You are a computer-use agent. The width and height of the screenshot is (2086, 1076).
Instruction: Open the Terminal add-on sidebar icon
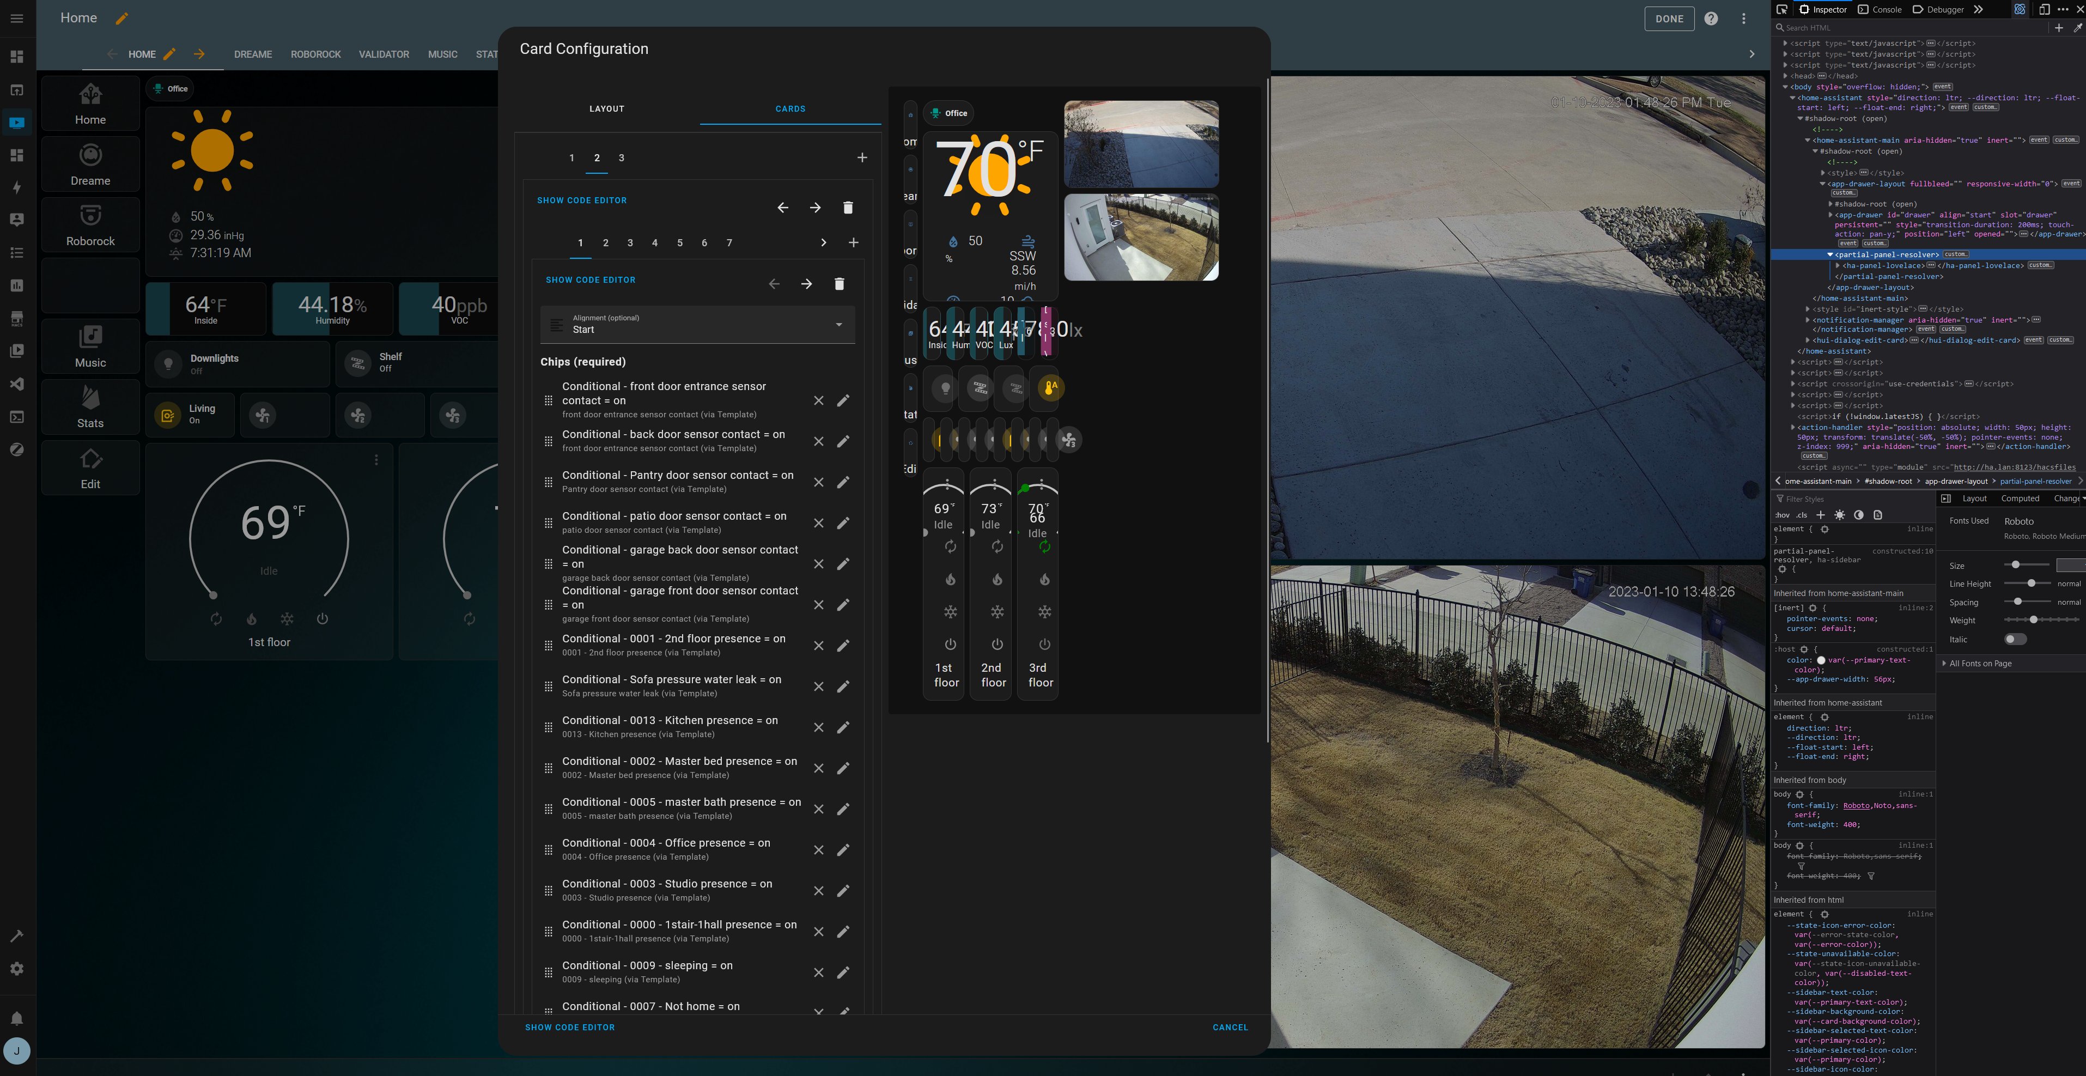coord(17,417)
